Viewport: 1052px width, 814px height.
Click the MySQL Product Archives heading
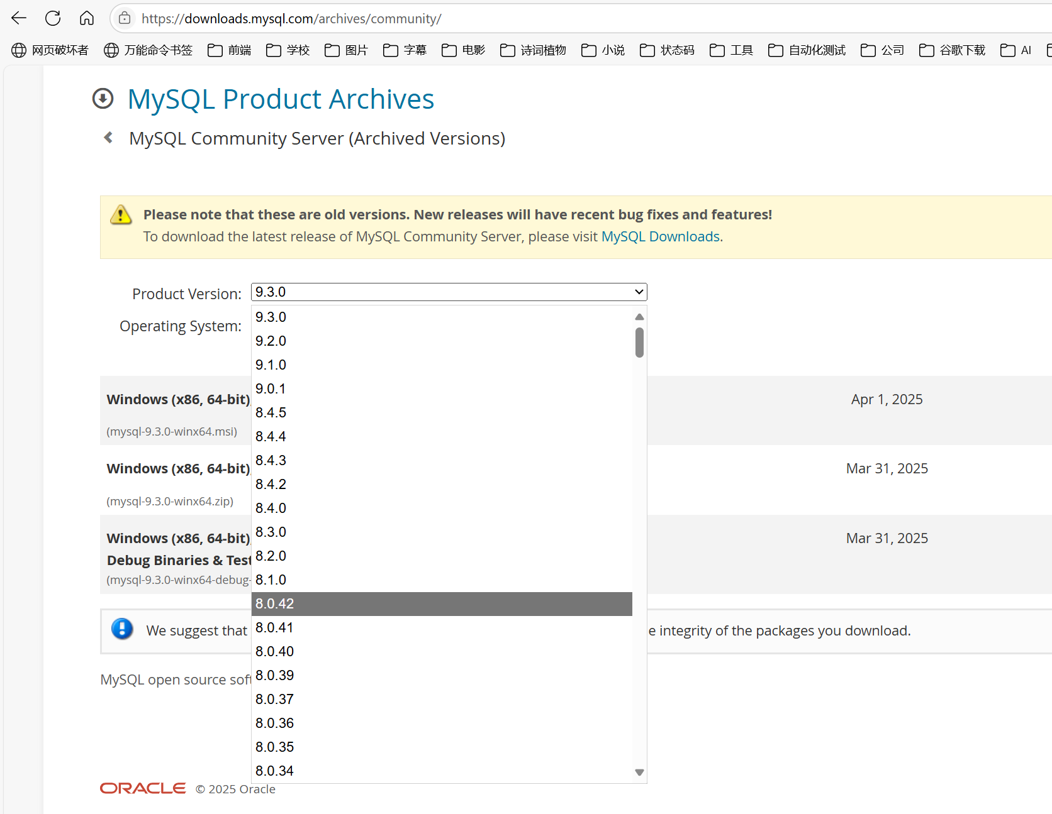tap(281, 99)
